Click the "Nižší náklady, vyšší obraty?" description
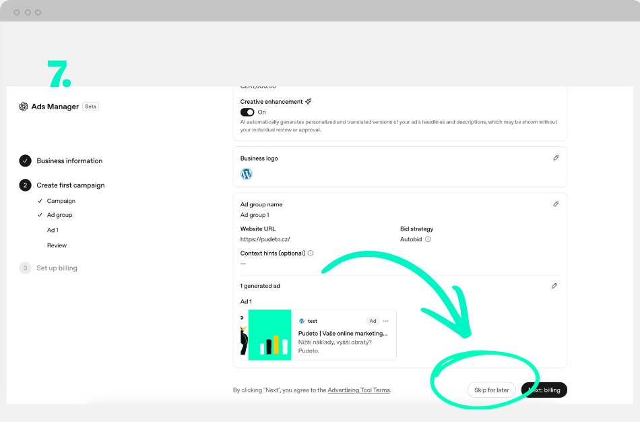The image size is (640, 422). 335,342
